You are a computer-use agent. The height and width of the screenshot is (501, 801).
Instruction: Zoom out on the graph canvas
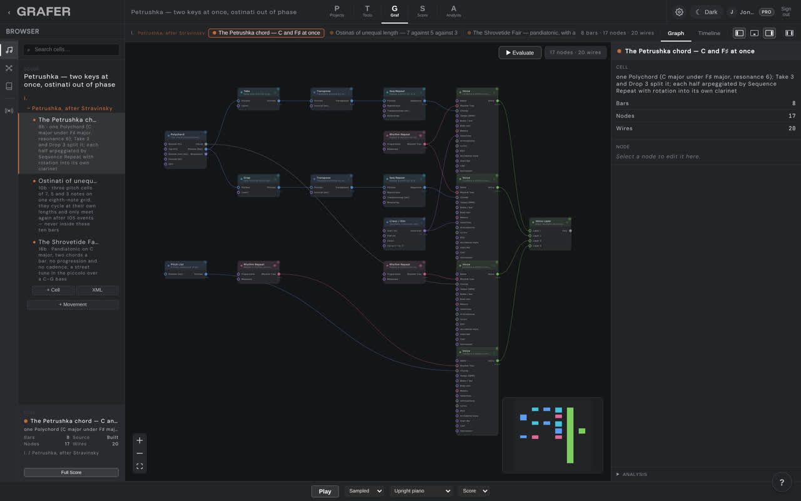140,453
